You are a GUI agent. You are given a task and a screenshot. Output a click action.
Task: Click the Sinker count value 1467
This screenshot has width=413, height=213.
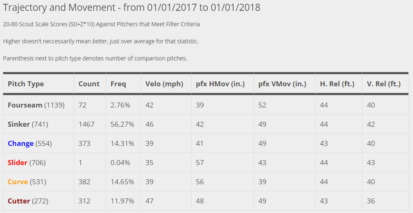point(87,124)
